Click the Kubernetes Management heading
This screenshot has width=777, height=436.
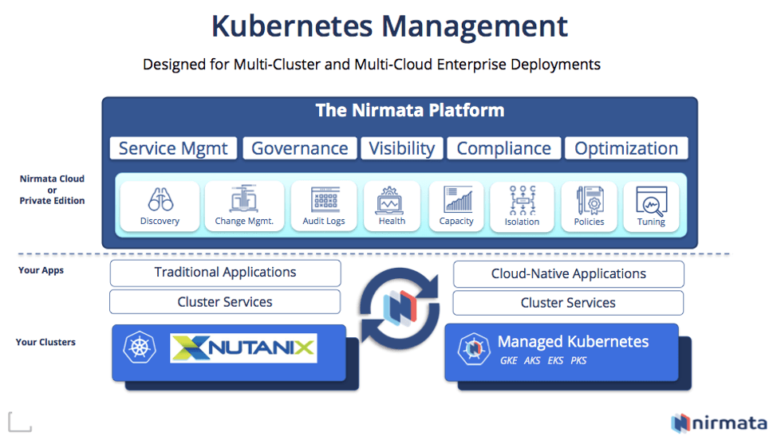389,26
